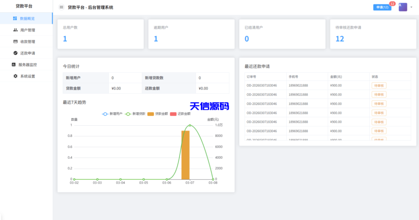The height and width of the screenshot is (220, 419).
Task: Click the red 12 notification badge
Action: tap(392, 4)
